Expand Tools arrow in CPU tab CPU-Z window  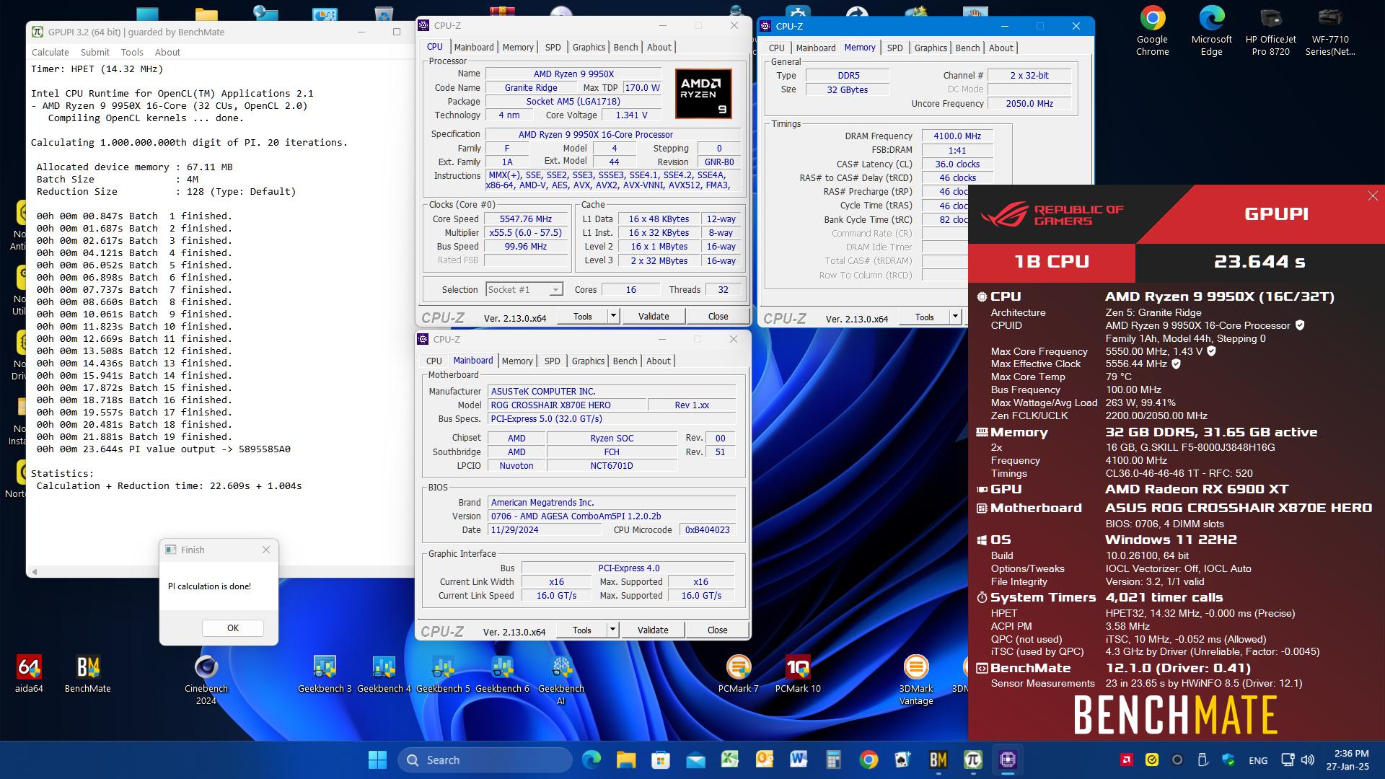click(612, 316)
